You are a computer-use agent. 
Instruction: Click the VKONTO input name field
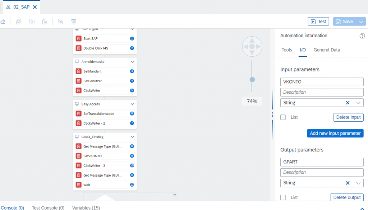click(x=322, y=82)
